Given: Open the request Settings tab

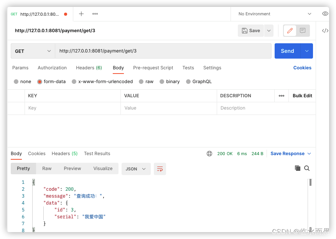Looking at the screenshot, I should [x=212, y=68].
